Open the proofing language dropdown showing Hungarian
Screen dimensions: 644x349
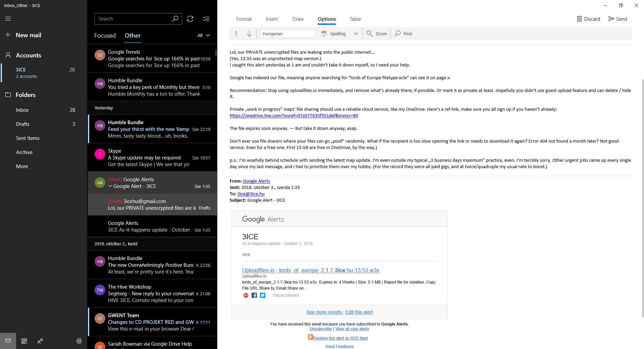point(288,34)
